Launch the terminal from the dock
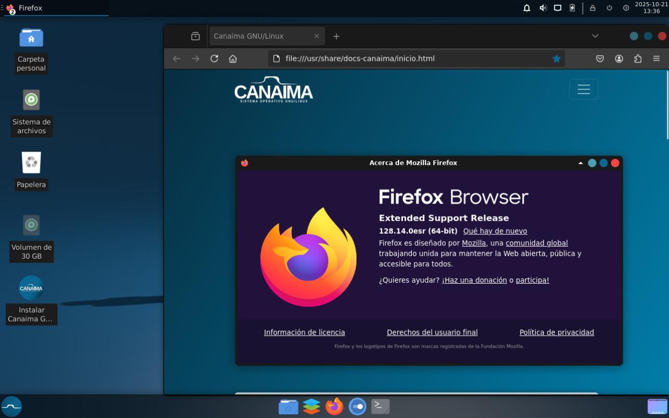The width and height of the screenshot is (669, 418). [380, 407]
